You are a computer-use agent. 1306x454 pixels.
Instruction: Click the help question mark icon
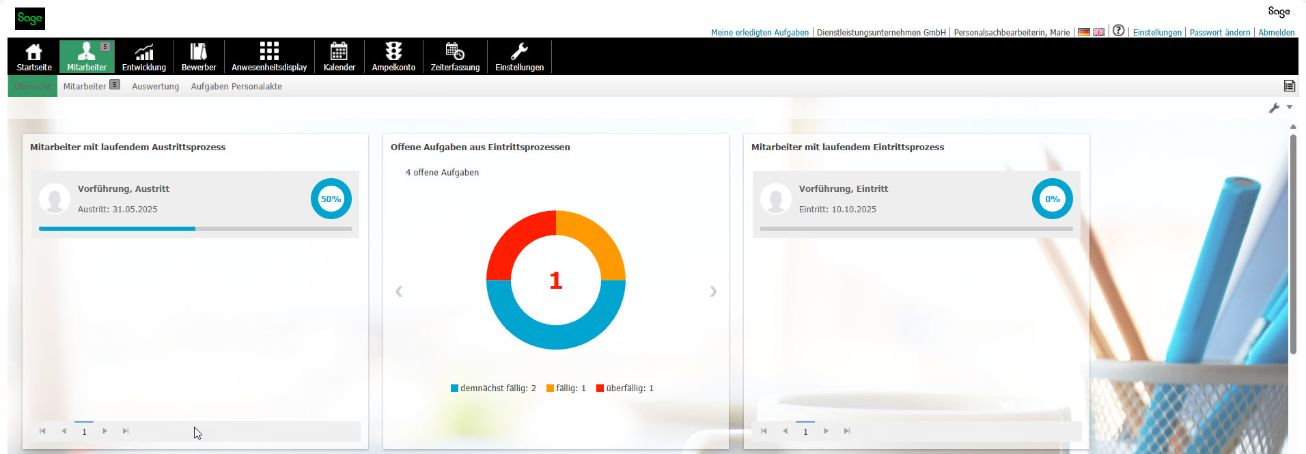tap(1118, 31)
